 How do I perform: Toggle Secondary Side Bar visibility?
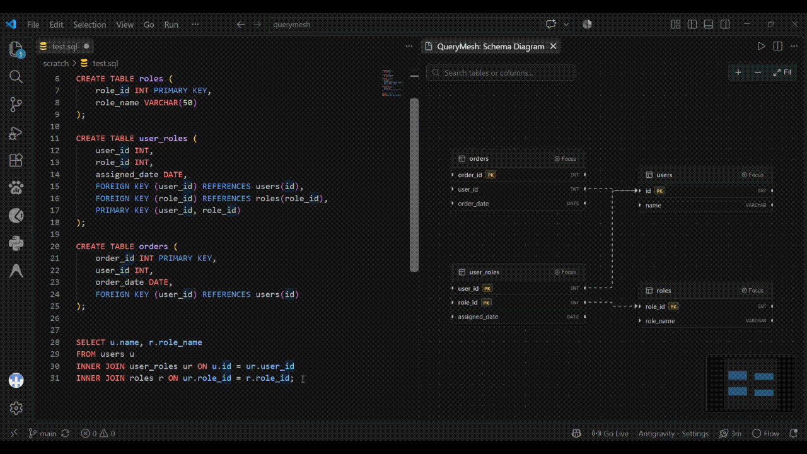pos(725,25)
